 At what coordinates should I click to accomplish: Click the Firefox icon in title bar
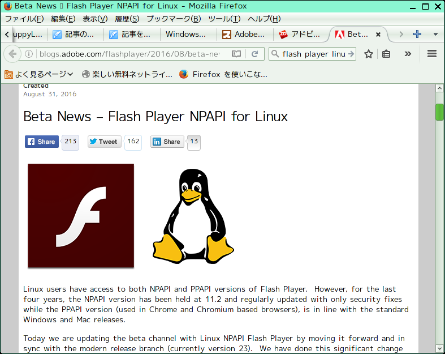(8, 6)
